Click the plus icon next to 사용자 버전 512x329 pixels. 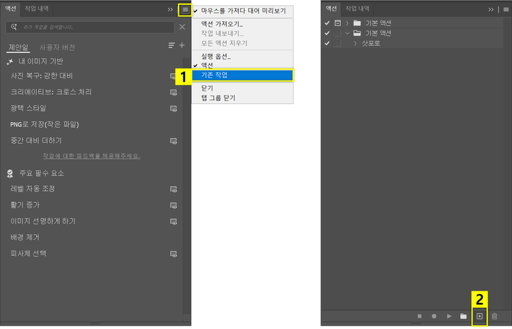click(x=182, y=45)
